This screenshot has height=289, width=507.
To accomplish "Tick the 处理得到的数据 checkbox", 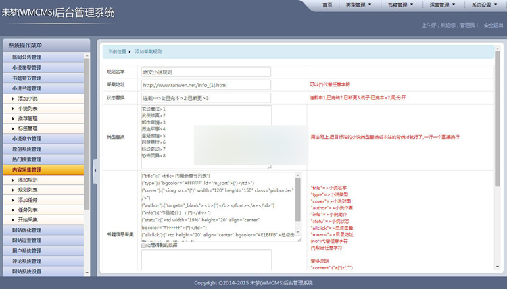I will click(143, 245).
